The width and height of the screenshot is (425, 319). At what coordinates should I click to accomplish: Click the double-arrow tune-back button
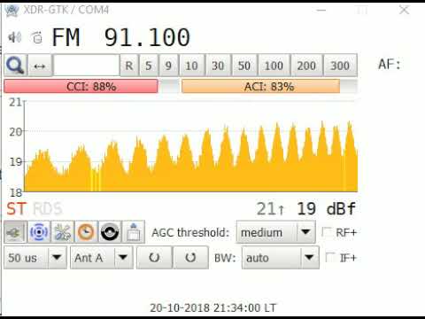click(x=40, y=66)
